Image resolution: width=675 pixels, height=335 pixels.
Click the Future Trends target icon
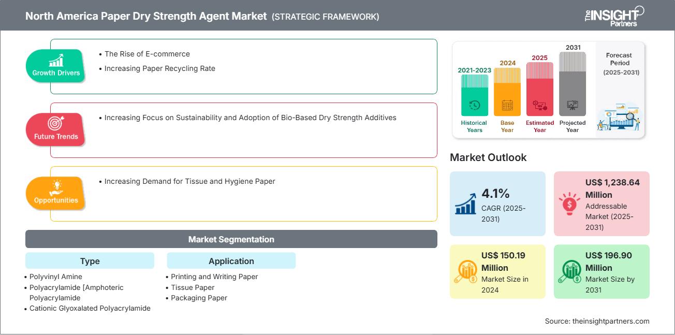click(x=55, y=123)
